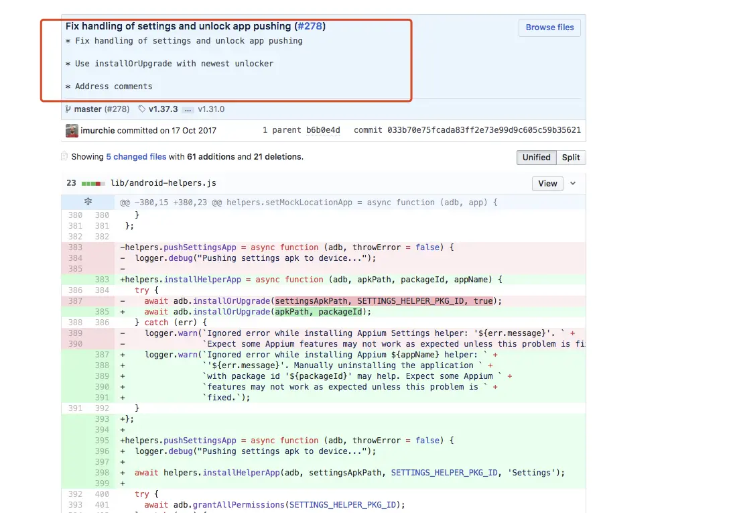731x513 pixels.
Task: Open the (#278) link beside master
Action: pyautogui.click(x=117, y=109)
